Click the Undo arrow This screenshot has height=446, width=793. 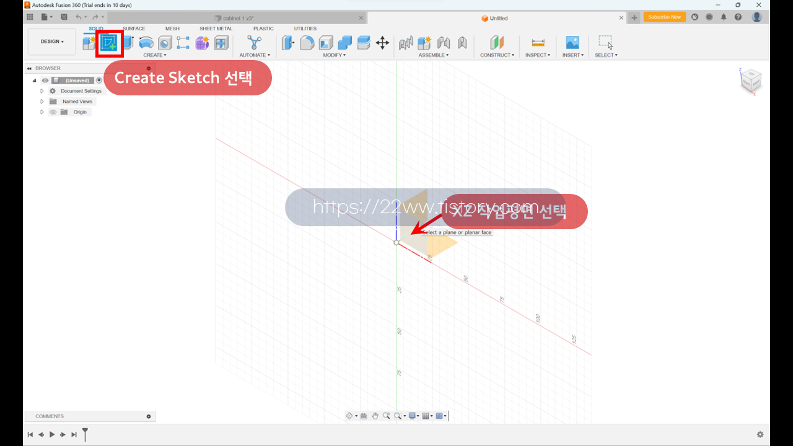point(78,17)
